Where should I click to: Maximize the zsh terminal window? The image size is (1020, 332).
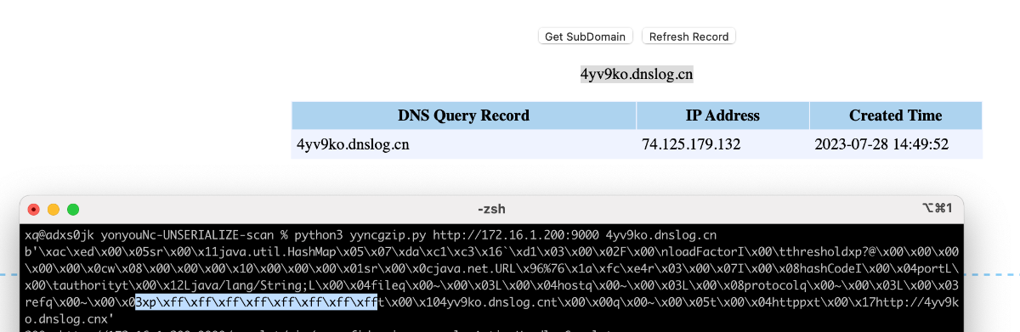click(x=73, y=209)
